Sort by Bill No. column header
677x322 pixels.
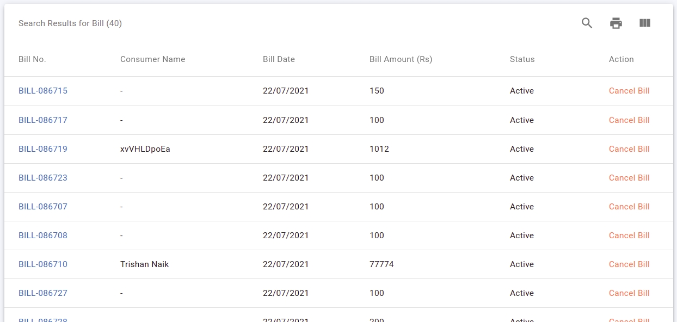click(32, 59)
